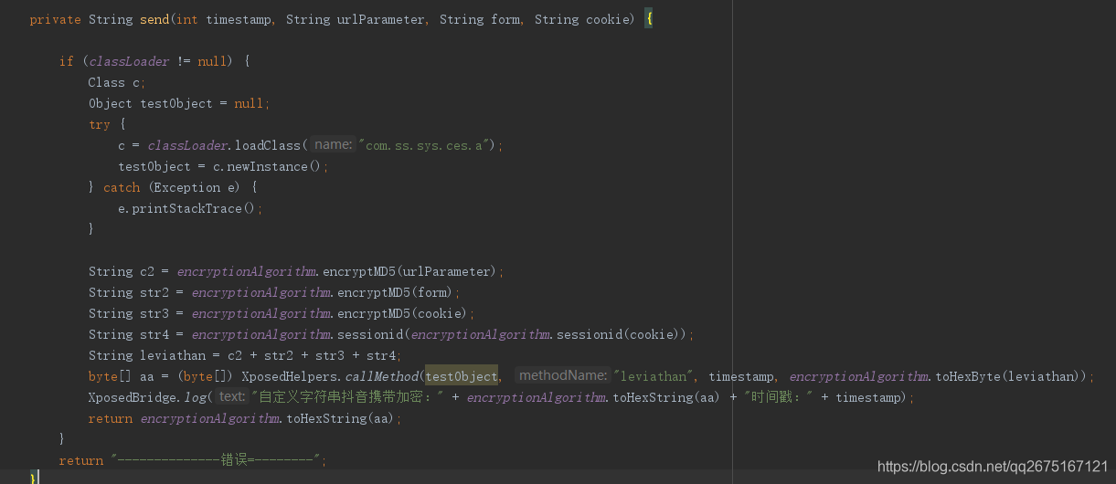Viewport: 1116px width, 484px height.
Task: Click 'Object testObject = null;' line
Action: [x=179, y=103]
